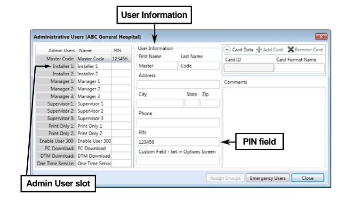This screenshot has width=345, height=200.
Task: Click the Assign Groups button
Action: [225, 178]
